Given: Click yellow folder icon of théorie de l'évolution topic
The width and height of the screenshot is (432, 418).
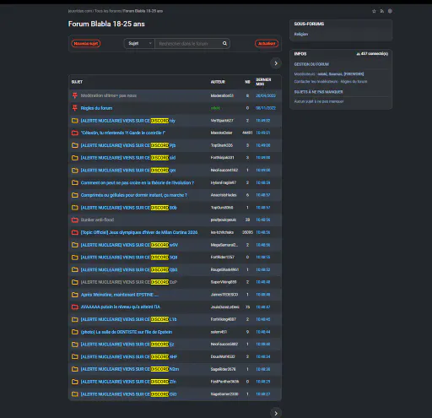Looking at the screenshot, I should point(75,182).
